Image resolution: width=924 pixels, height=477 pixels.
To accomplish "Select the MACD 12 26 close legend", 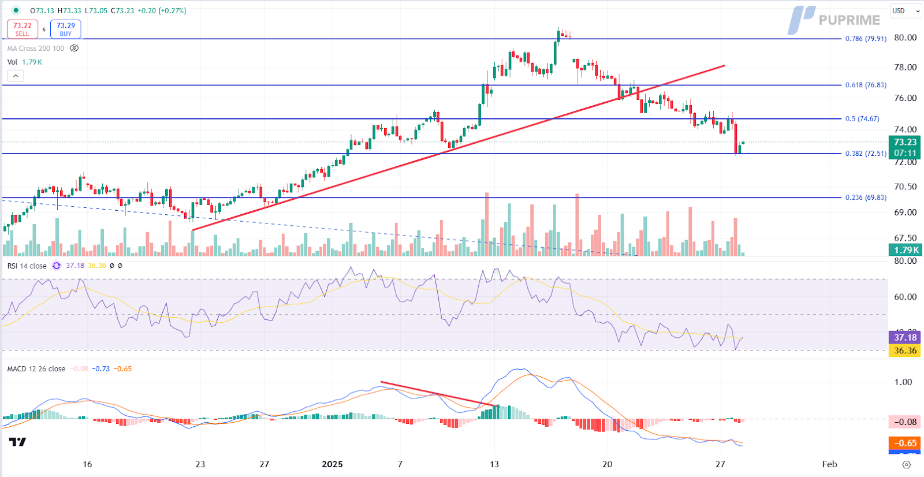I will point(36,368).
